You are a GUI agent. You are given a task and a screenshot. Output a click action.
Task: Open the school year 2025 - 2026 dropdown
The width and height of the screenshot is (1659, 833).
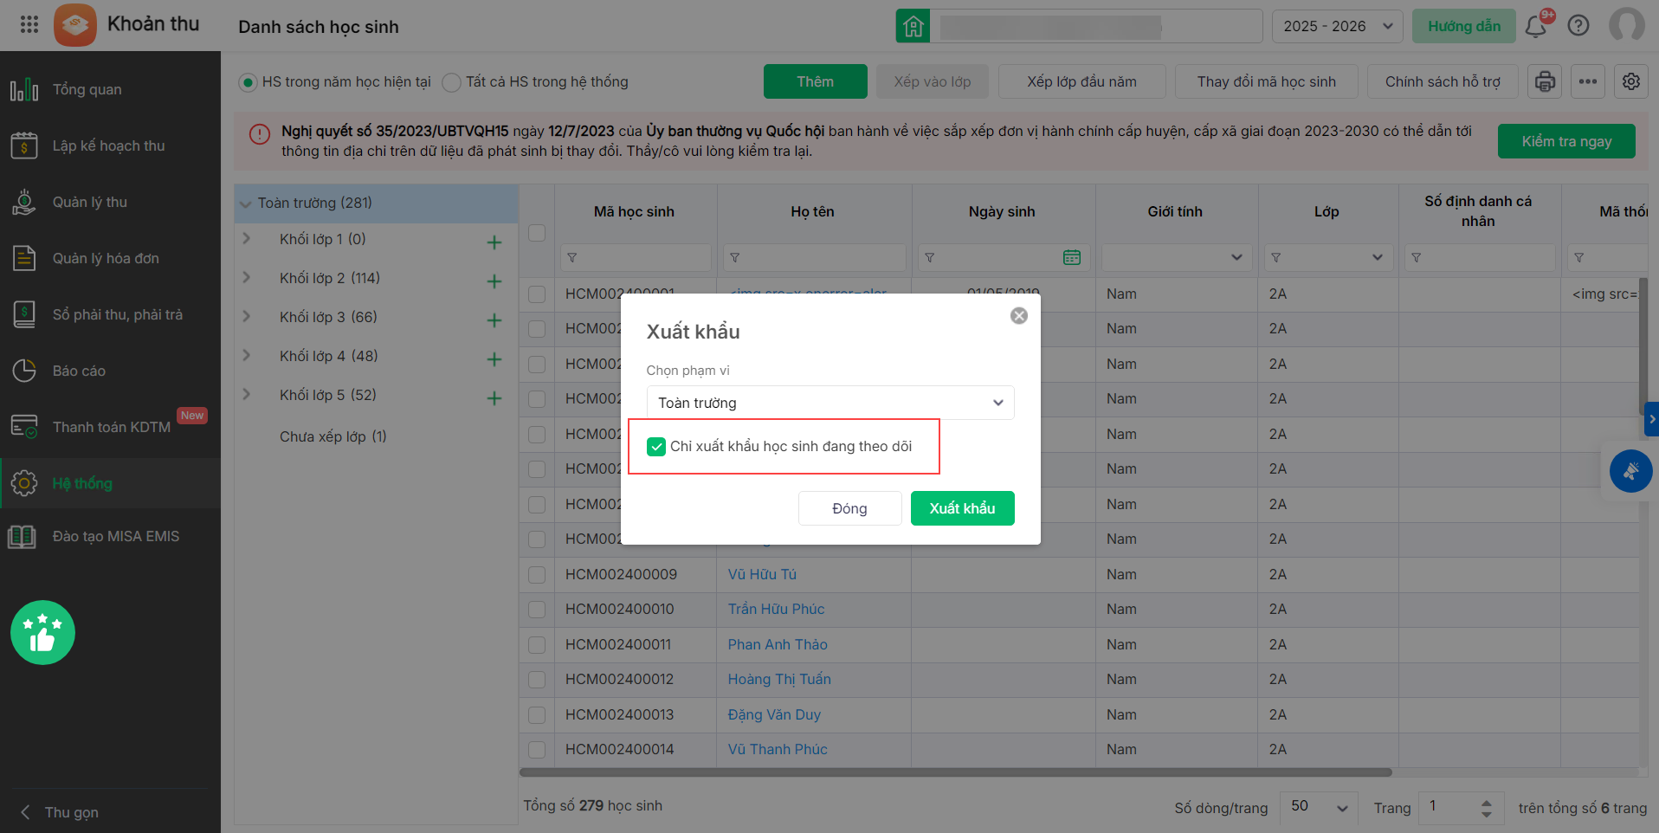[1337, 26]
